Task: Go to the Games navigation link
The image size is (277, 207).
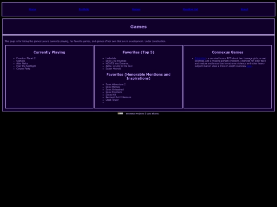Action: [136, 10]
